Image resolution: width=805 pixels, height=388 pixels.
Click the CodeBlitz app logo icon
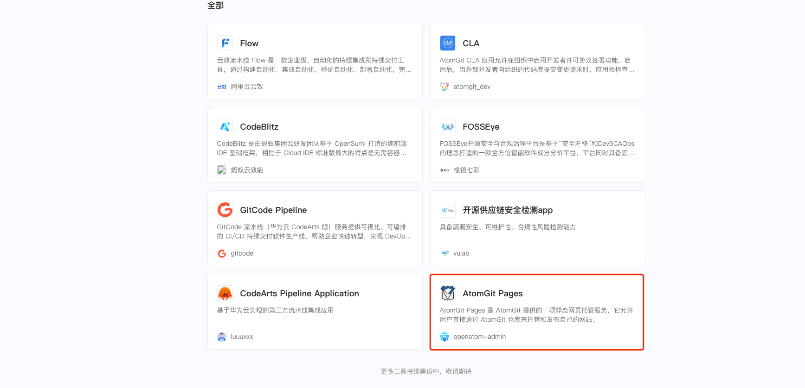click(225, 126)
